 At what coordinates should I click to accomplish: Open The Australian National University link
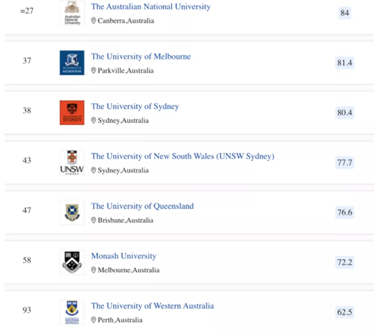(151, 7)
